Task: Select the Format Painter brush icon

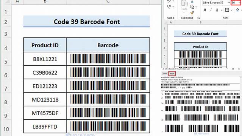Action: [x=192, y=12]
